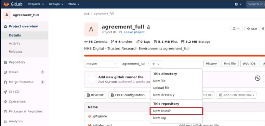265x126 pixels.
Task: Click the Repository sidebar icon
Action: pos(6,63)
